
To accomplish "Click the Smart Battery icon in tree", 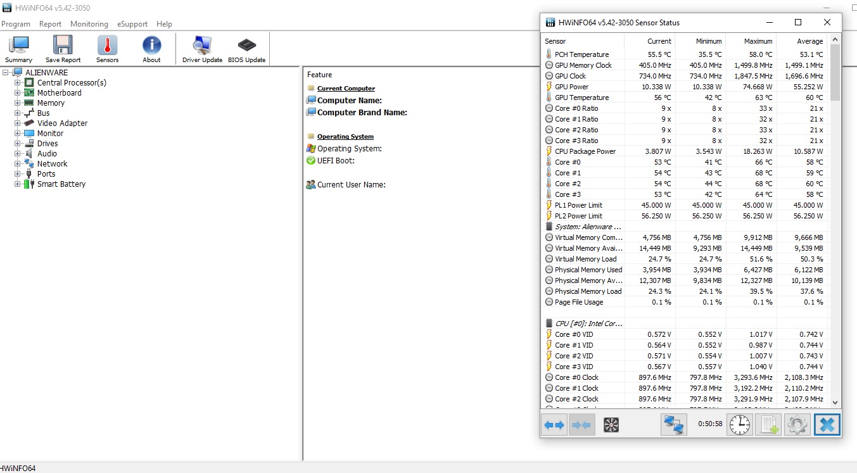I will click(29, 184).
